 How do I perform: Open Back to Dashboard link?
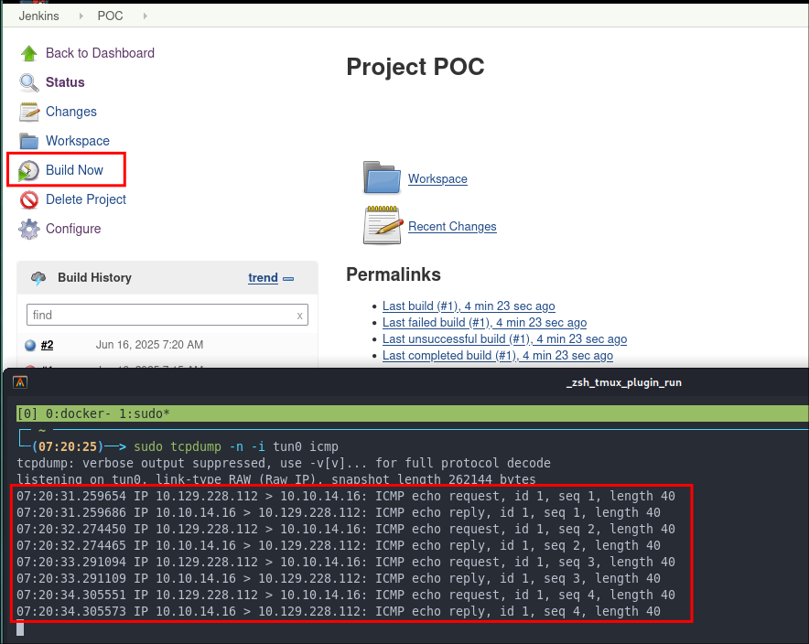(100, 53)
